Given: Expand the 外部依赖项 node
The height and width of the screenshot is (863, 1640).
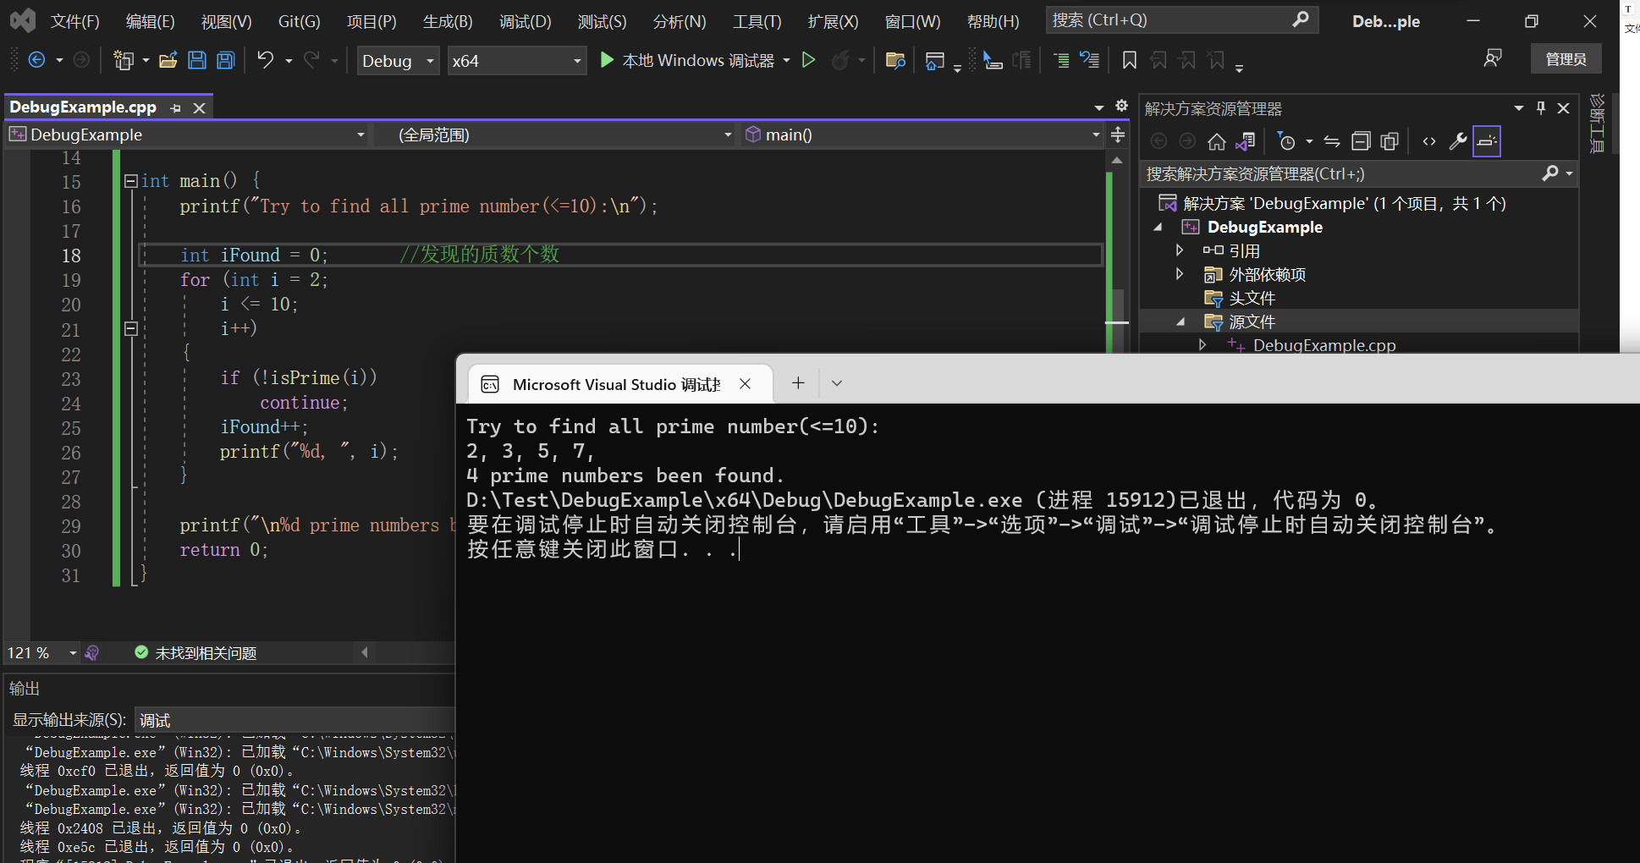Looking at the screenshot, I should 1179,274.
